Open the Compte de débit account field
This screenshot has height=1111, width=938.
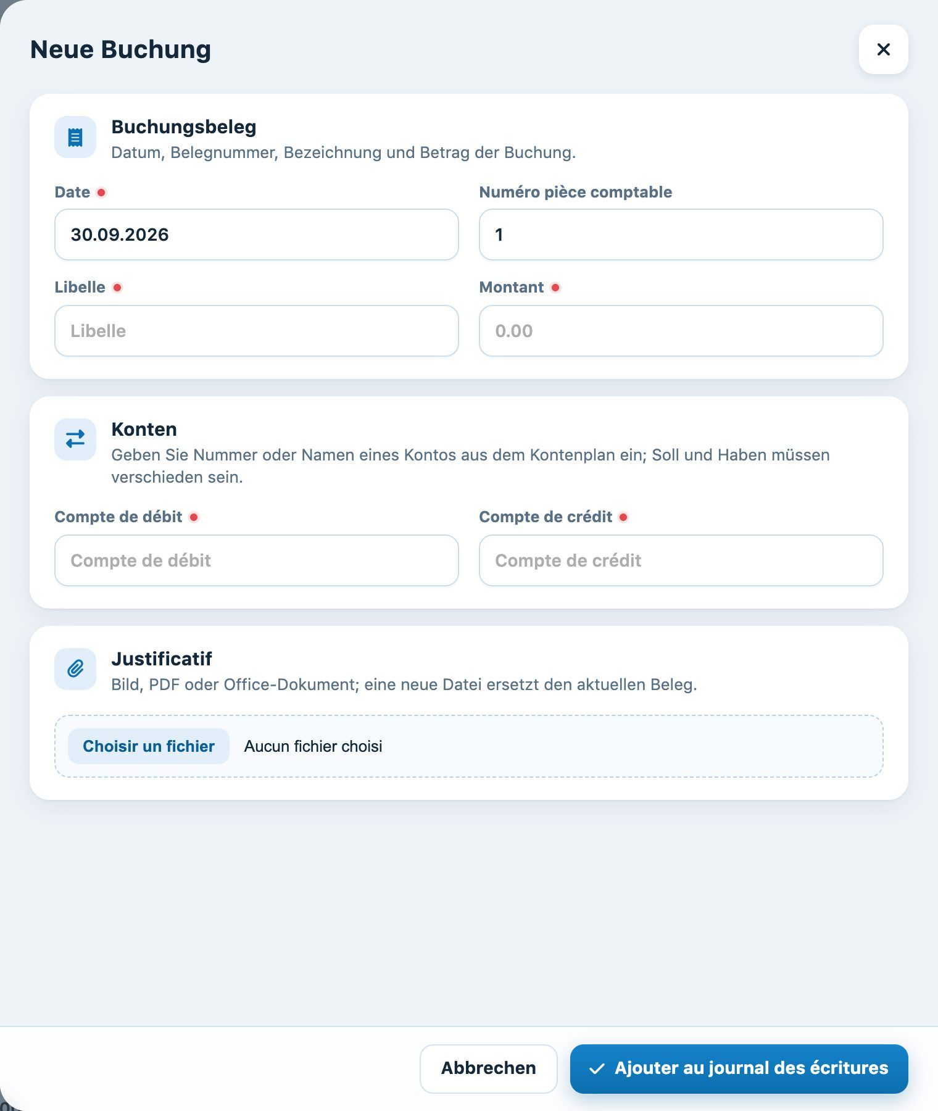(257, 560)
